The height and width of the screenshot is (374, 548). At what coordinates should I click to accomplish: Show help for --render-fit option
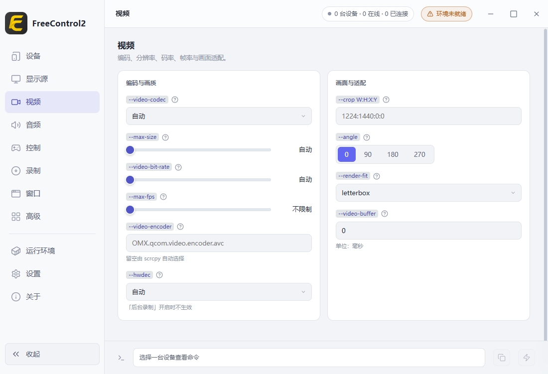coord(377,176)
